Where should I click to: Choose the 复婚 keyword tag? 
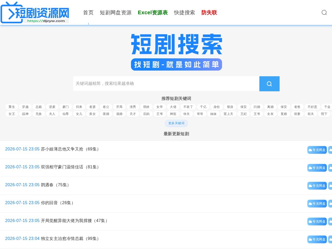coord(284,114)
